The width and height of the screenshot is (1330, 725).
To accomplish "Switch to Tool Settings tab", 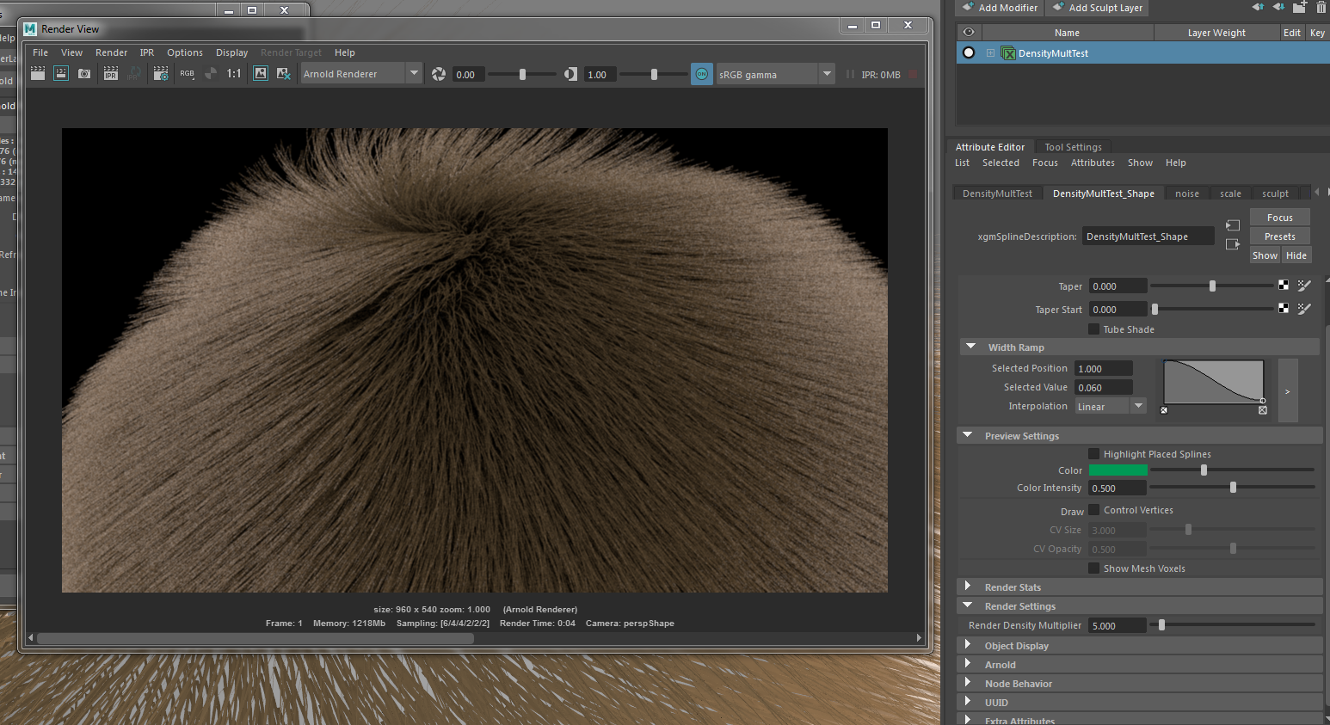I will point(1073,147).
